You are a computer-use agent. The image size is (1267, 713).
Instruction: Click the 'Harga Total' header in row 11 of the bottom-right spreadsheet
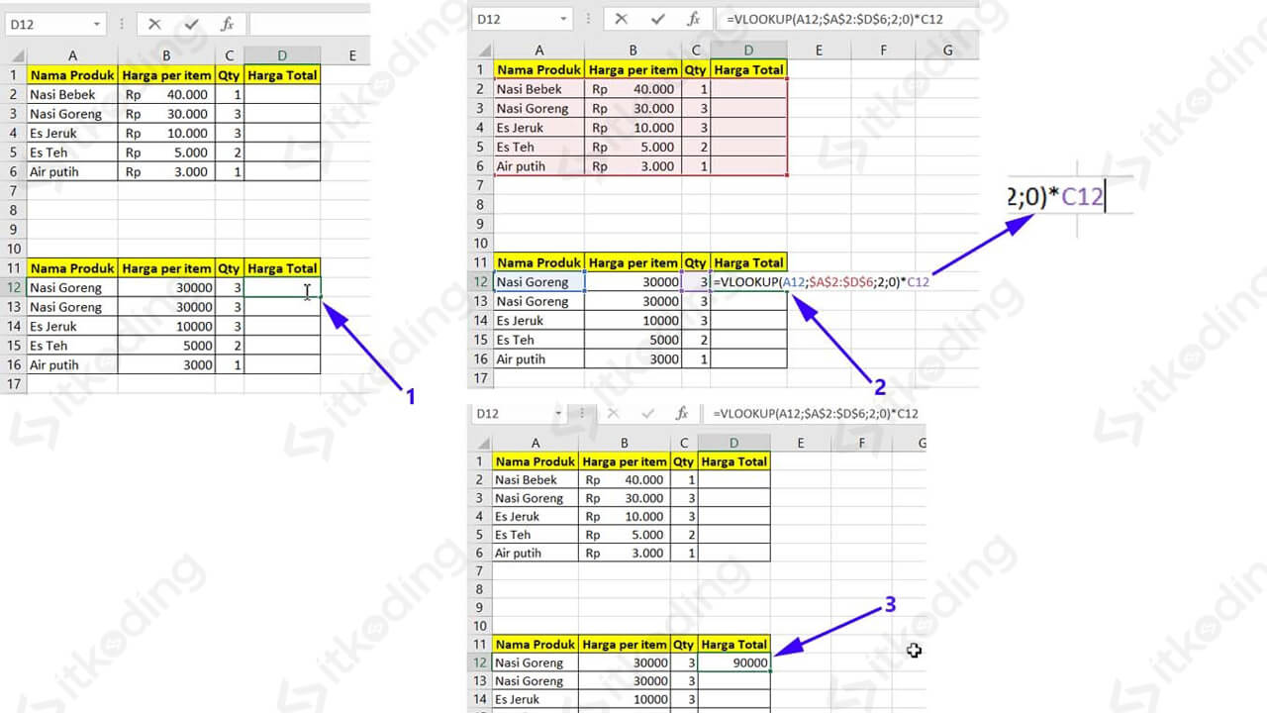coord(733,645)
